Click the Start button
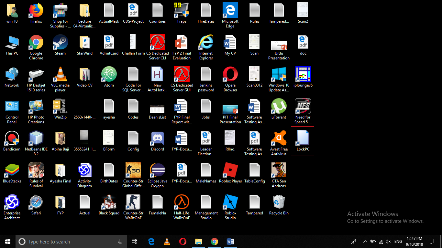The image size is (442, 248). tap(7, 241)
